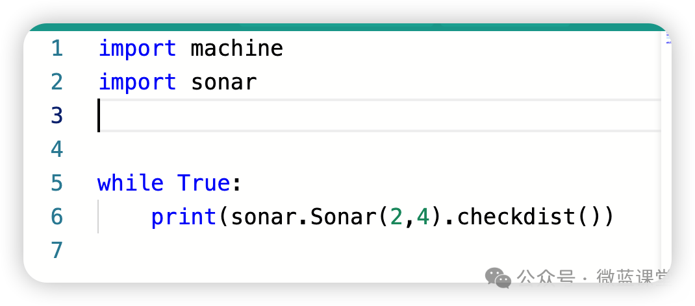Click line number 3 in the gutter
The image size is (695, 306).
[x=57, y=115]
